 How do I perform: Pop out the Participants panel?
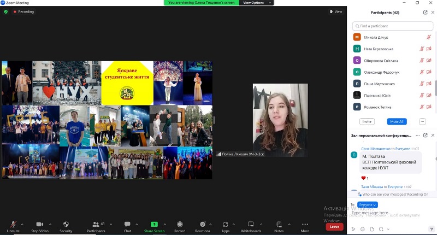coord(425,12)
